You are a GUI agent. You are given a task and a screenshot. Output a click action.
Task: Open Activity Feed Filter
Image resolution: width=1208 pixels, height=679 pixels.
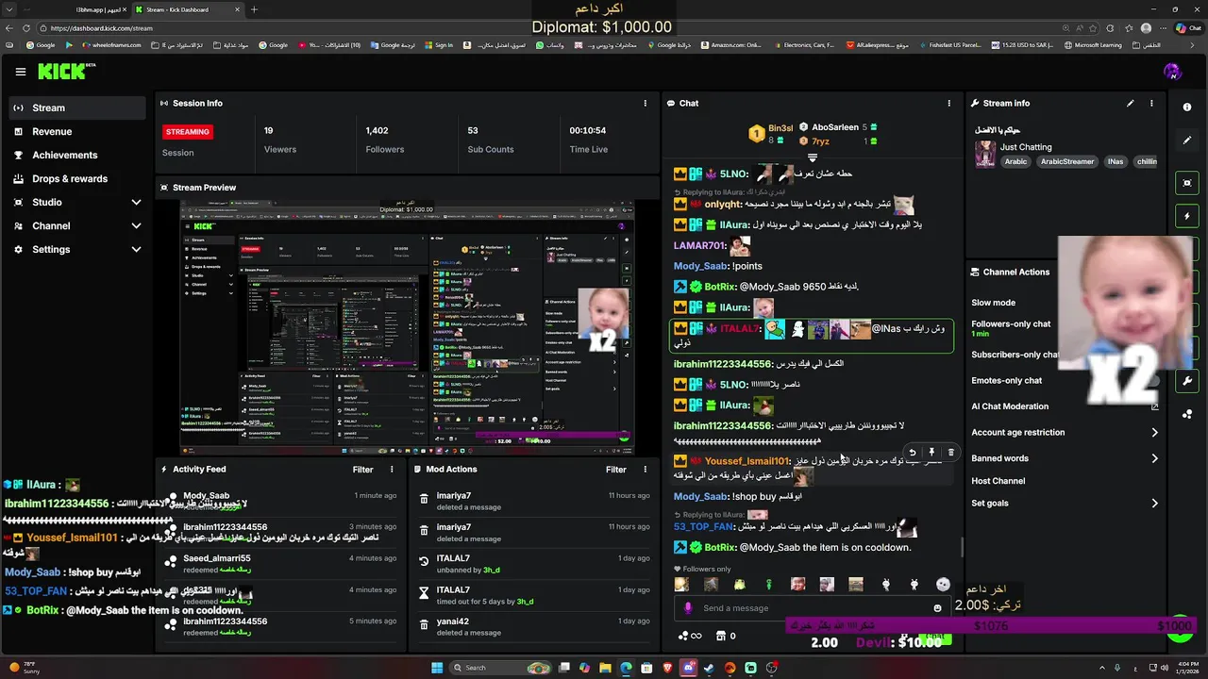click(x=362, y=469)
